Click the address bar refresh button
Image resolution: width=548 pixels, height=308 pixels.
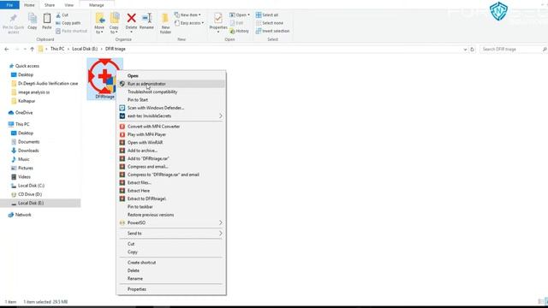[472, 50]
